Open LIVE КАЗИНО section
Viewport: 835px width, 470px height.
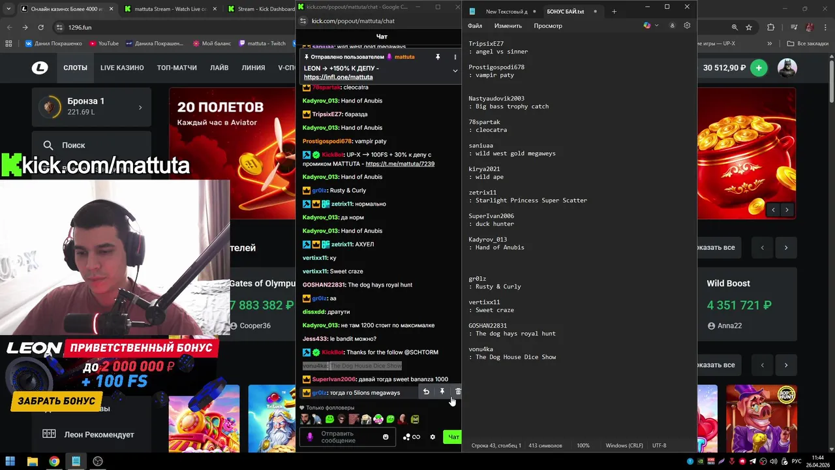122,67
